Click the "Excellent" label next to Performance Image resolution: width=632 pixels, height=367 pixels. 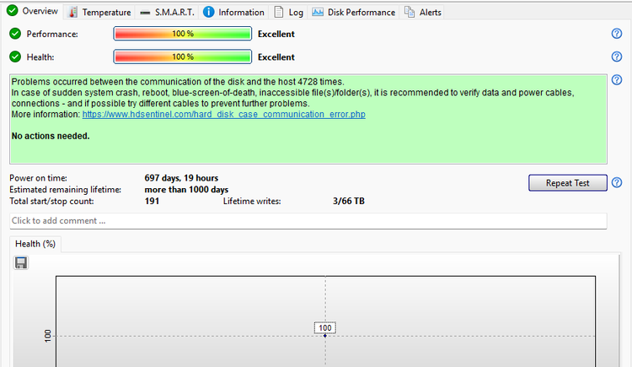[x=276, y=35]
